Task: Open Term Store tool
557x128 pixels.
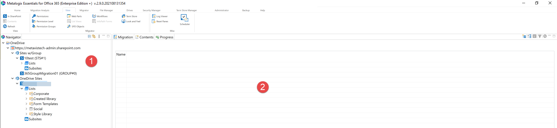Action: click(x=129, y=16)
